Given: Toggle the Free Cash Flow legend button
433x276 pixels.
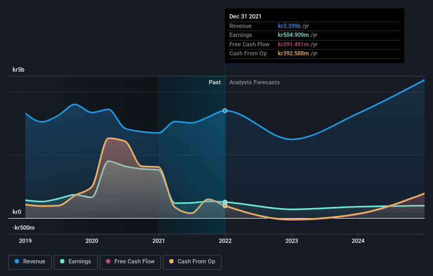Looking at the screenshot, I should point(130,262).
